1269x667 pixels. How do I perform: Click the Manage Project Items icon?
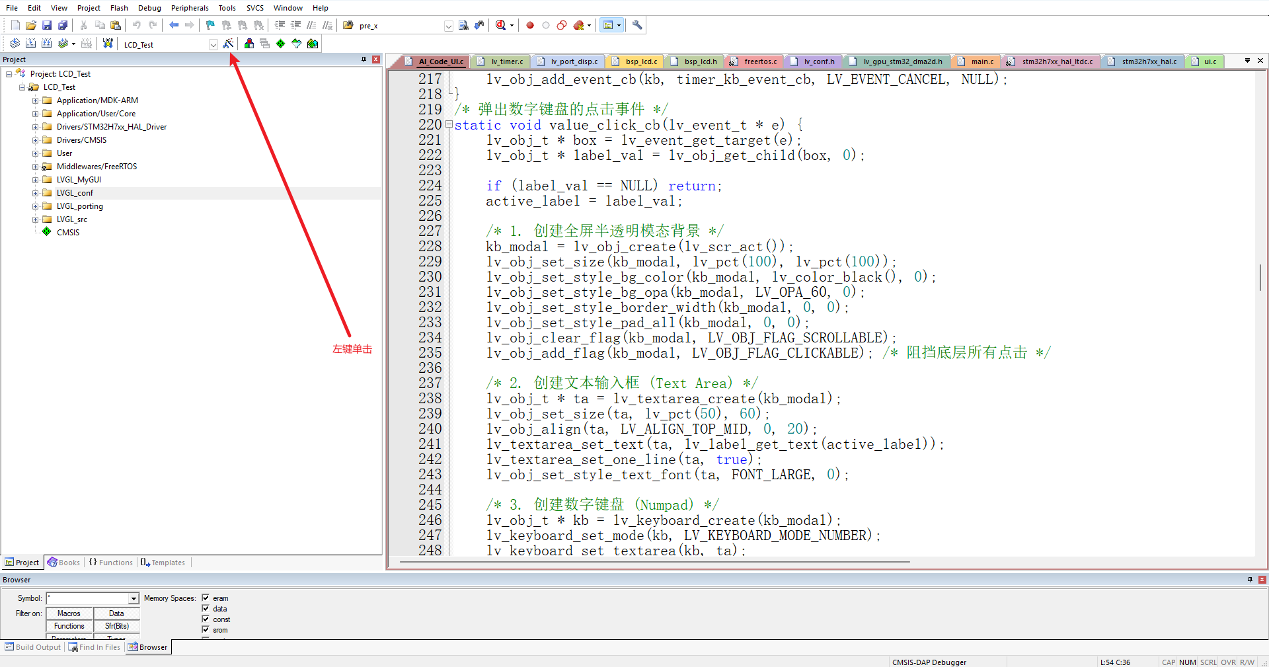click(249, 44)
